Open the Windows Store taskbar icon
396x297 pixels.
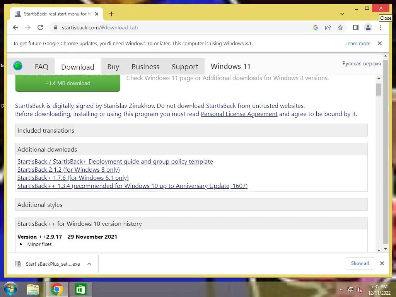coord(80,289)
